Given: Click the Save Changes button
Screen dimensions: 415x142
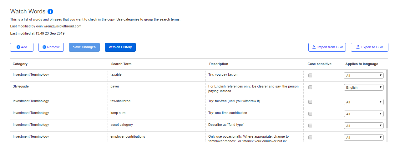Looking at the screenshot, I should pos(84,47).
